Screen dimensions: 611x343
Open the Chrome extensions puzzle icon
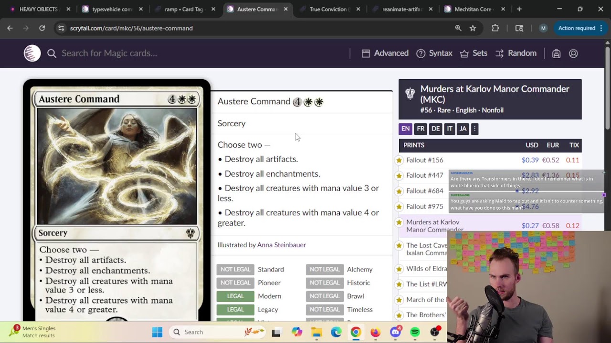click(x=495, y=28)
